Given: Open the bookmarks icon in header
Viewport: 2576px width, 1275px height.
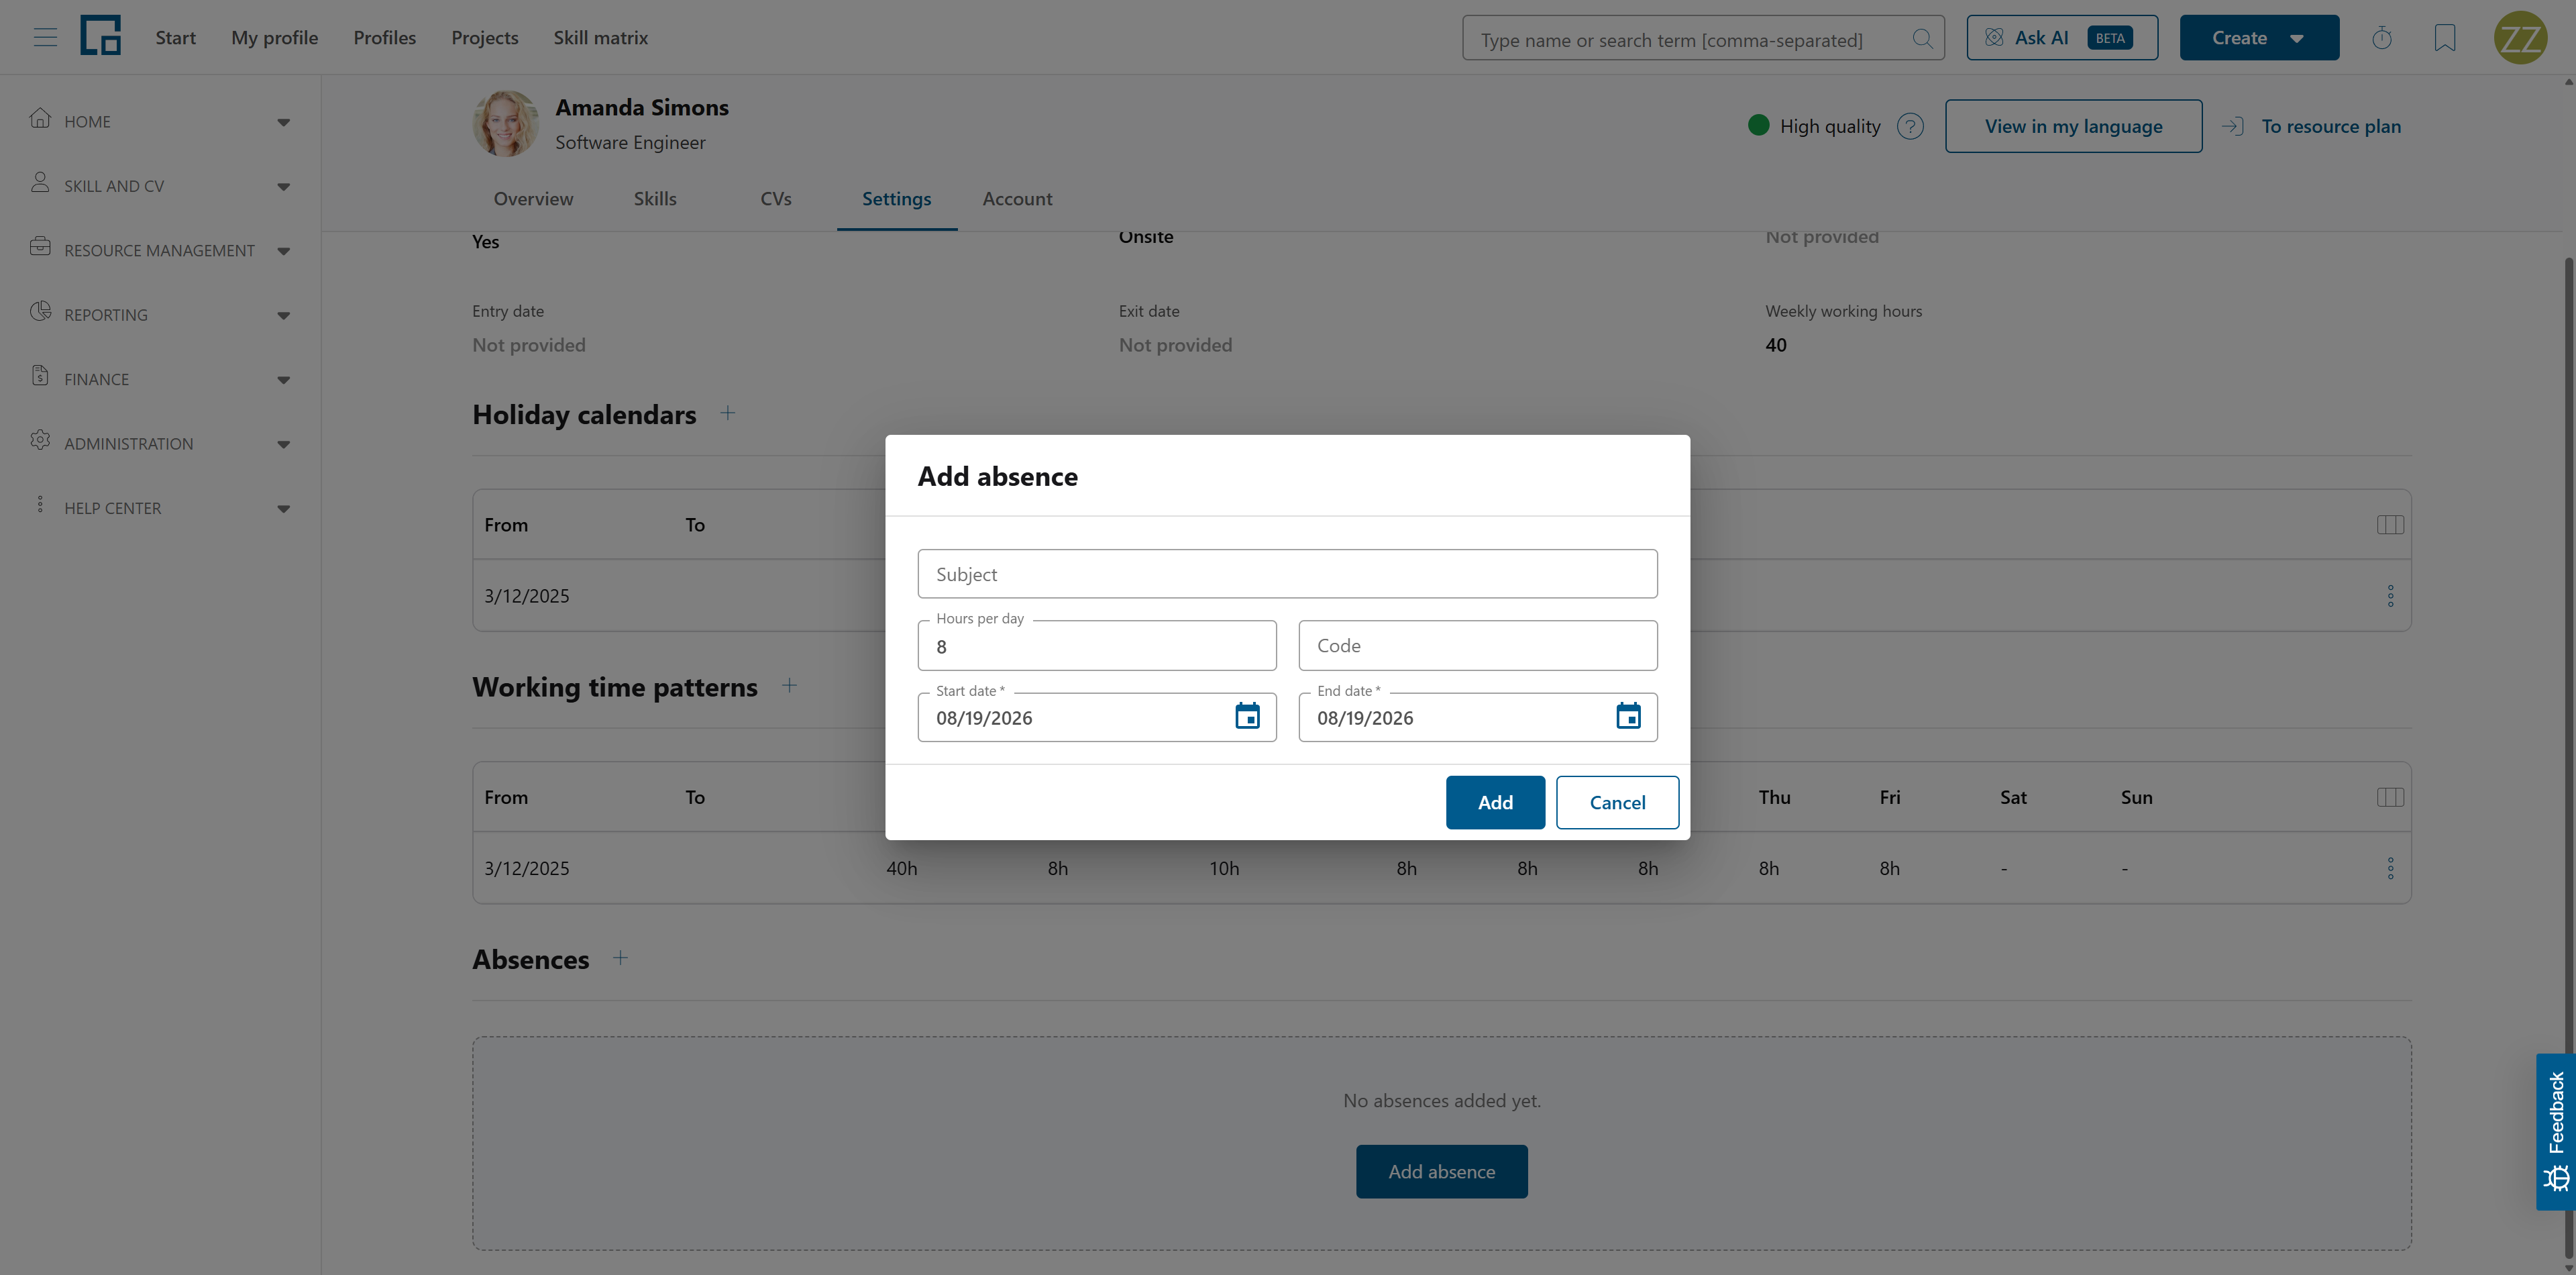Looking at the screenshot, I should tap(2444, 38).
